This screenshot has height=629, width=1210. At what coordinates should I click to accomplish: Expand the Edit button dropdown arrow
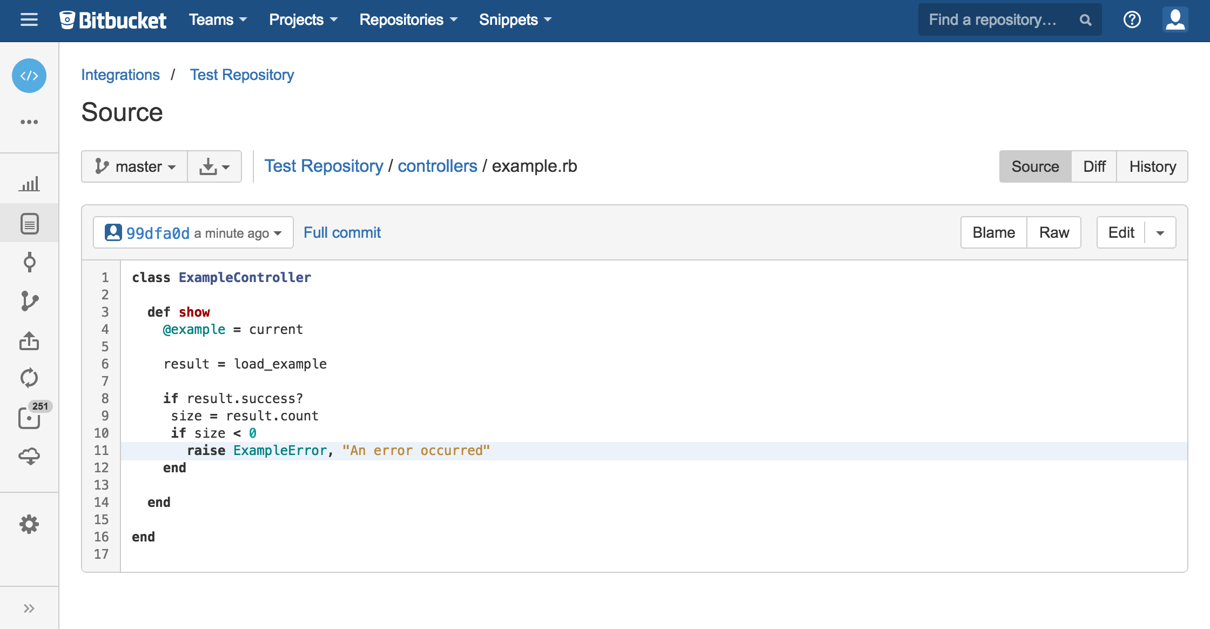pyautogui.click(x=1160, y=233)
